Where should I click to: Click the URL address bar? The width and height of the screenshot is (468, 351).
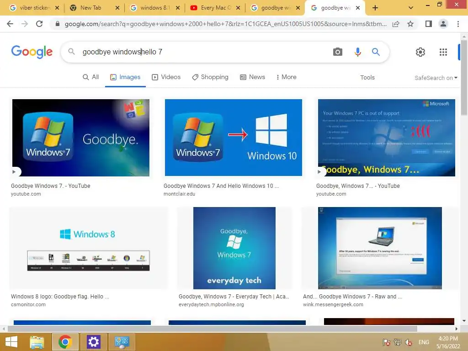tap(225, 24)
